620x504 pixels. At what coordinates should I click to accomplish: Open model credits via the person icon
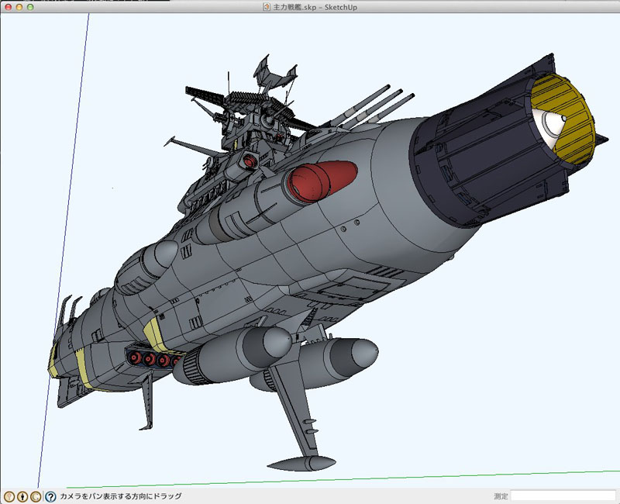click(x=22, y=496)
